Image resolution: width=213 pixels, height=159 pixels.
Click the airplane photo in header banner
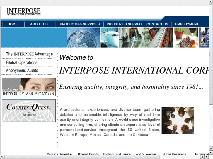point(110,37)
